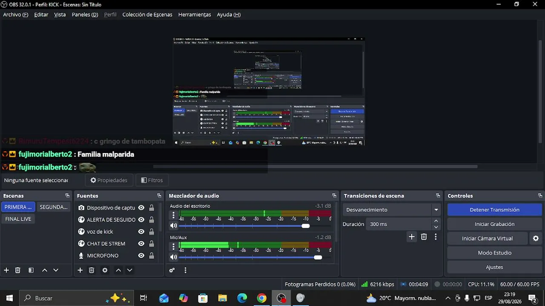
Task: Open the Filtros button
Action: click(x=152, y=180)
